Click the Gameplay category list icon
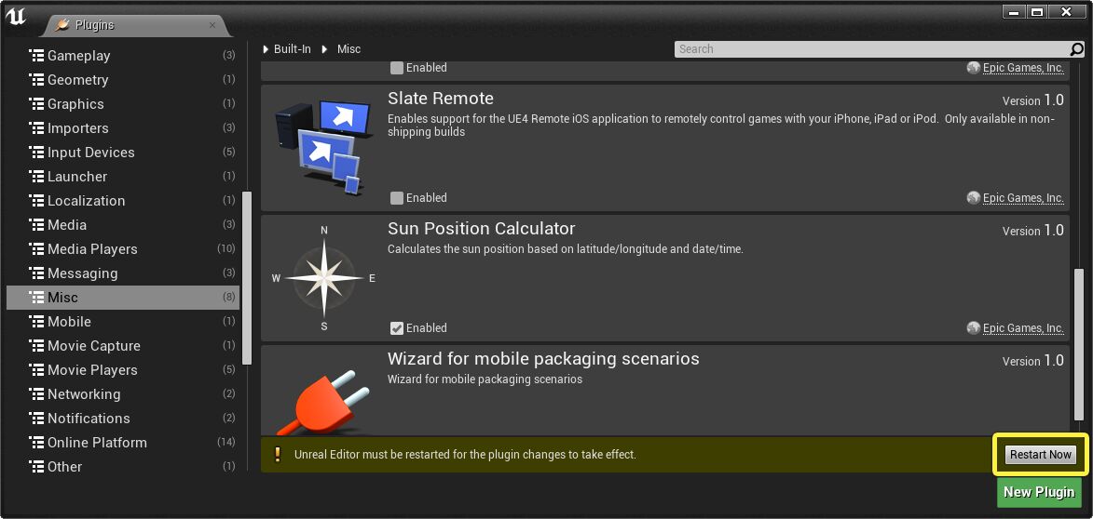Image resolution: width=1093 pixels, height=519 pixels. point(36,56)
